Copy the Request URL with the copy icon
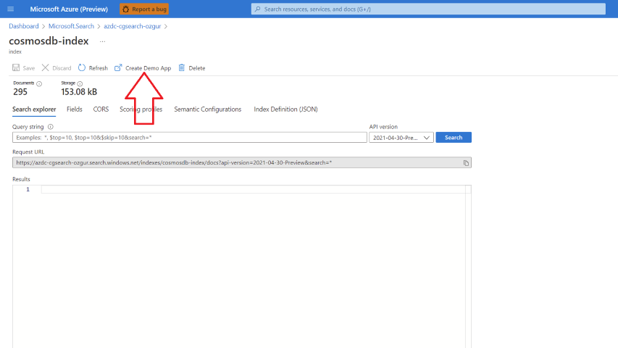Image resolution: width=618 pixels, height=348 pixels. [466, 163]
